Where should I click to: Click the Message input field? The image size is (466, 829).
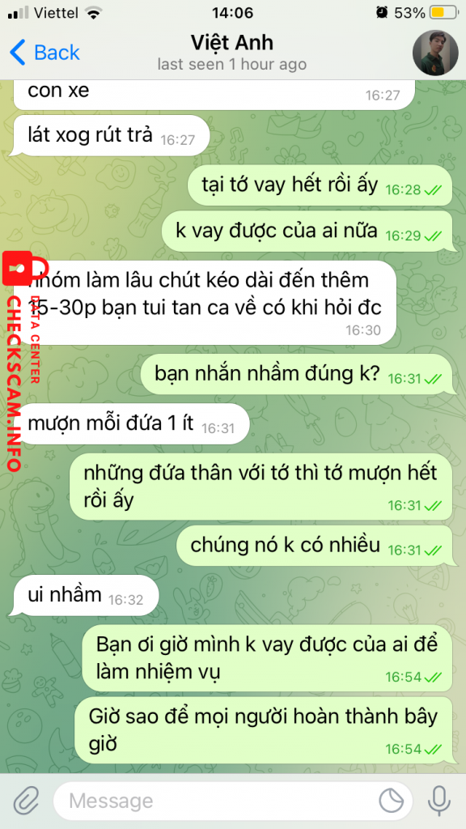[x=233, y=801]
